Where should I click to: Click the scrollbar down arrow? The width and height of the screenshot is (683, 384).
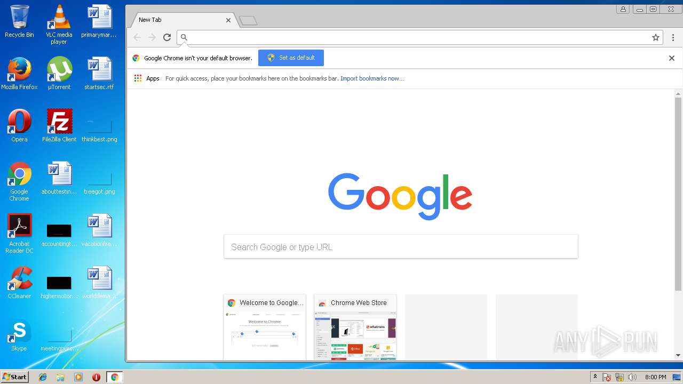[x=678, y=355]
